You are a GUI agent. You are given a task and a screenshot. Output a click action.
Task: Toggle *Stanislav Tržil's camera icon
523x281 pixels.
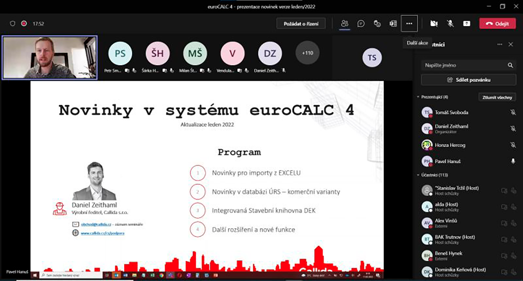point(505,190)
